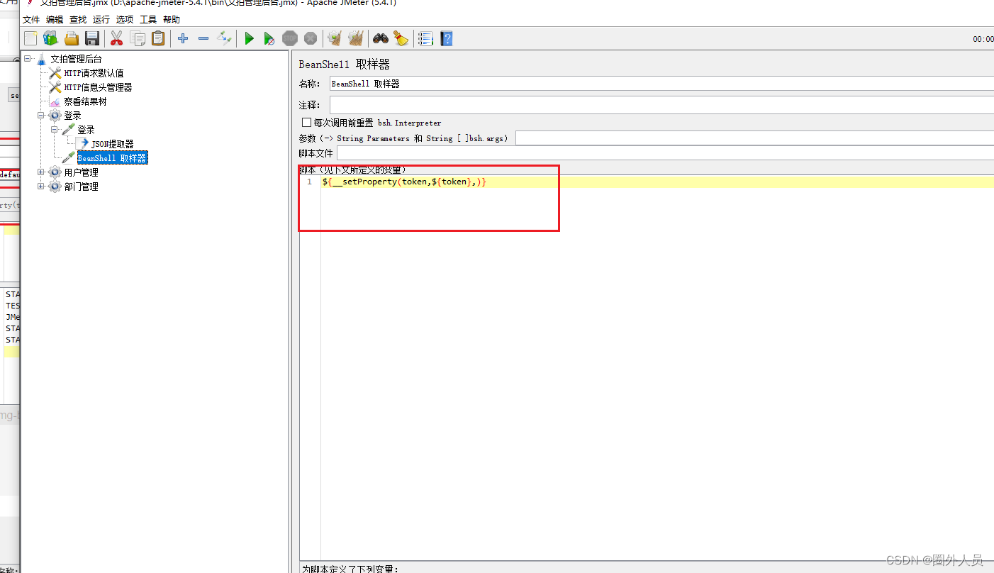This screenshot has width=994, height=573.
Task: Select BeanShell 取样器 tree item
Action: click(x=112, y=158)
